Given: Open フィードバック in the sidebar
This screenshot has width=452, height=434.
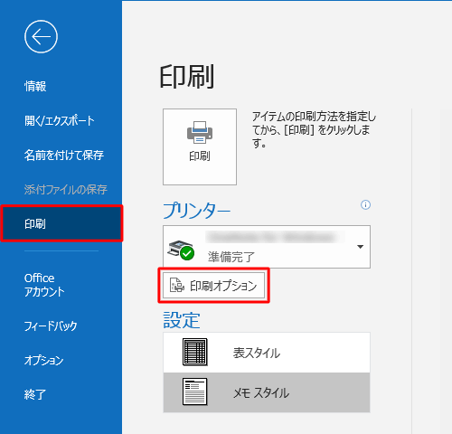Looking at the screenshot, I should (x=51, y=326).
